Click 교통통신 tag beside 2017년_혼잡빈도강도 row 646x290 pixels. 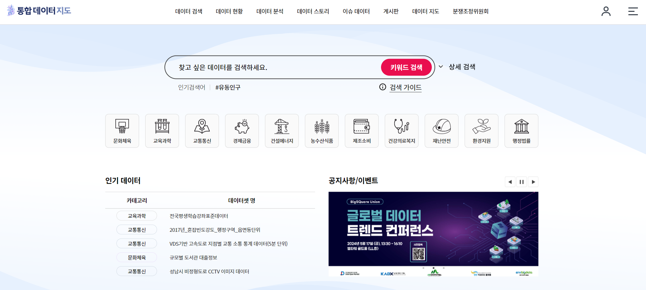point(137,230)
